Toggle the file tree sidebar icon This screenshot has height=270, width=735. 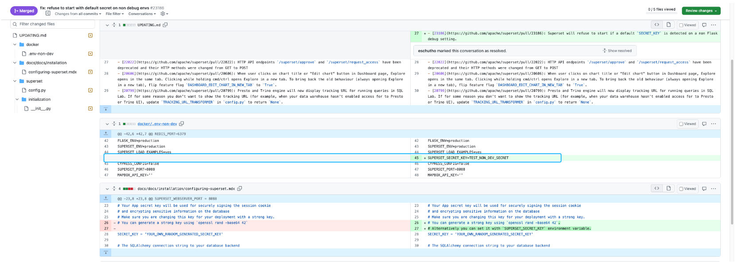click(48, 14)
